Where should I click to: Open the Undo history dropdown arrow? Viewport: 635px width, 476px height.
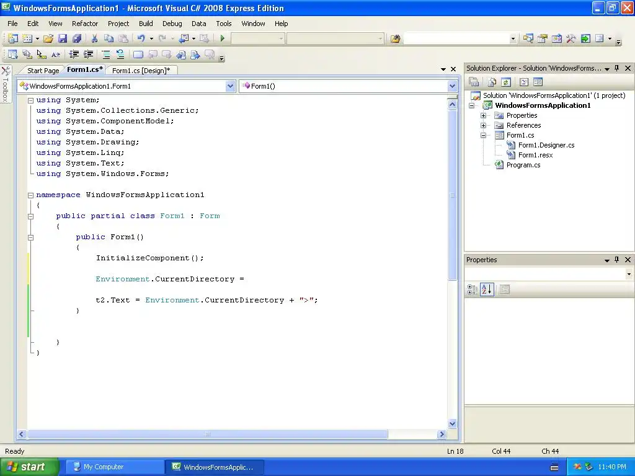click(x=151, y=38)
